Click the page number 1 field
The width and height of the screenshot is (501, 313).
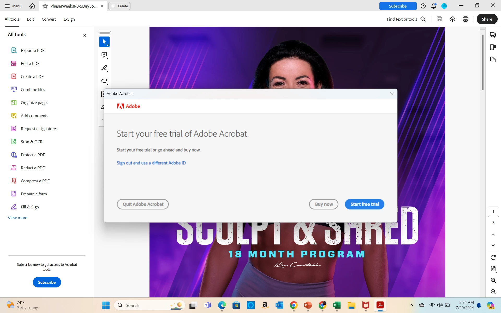(x=493, y=212)
